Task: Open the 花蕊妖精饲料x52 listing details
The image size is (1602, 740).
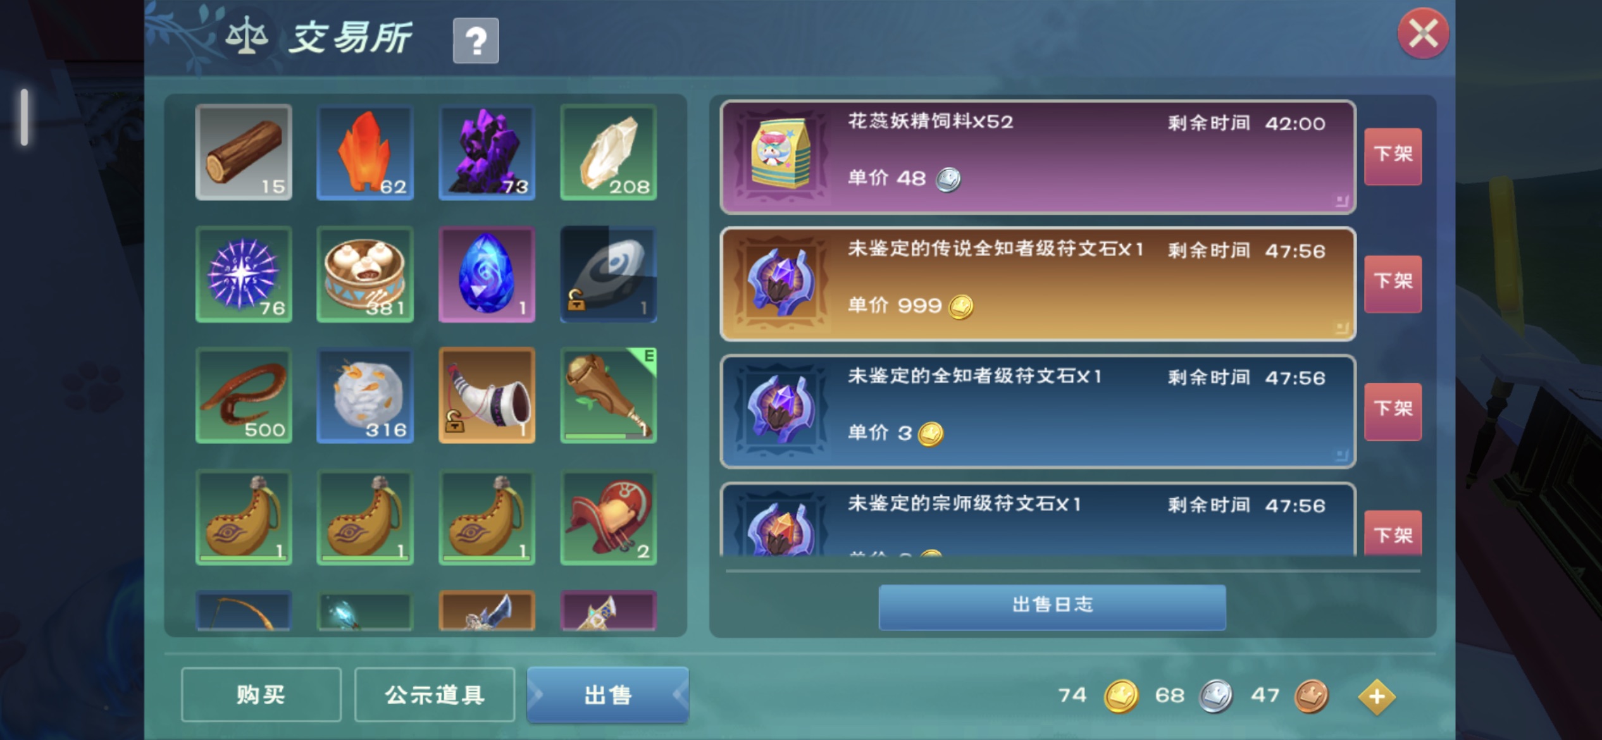Action: [x=1038, y=157]
